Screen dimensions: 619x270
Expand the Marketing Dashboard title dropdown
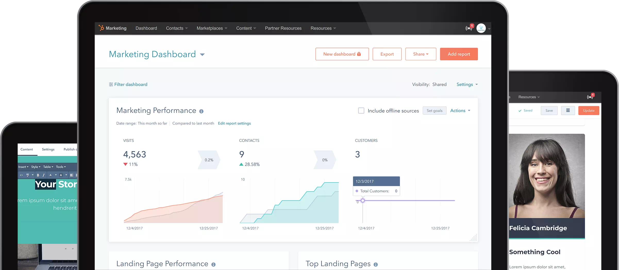click(202, 55)
